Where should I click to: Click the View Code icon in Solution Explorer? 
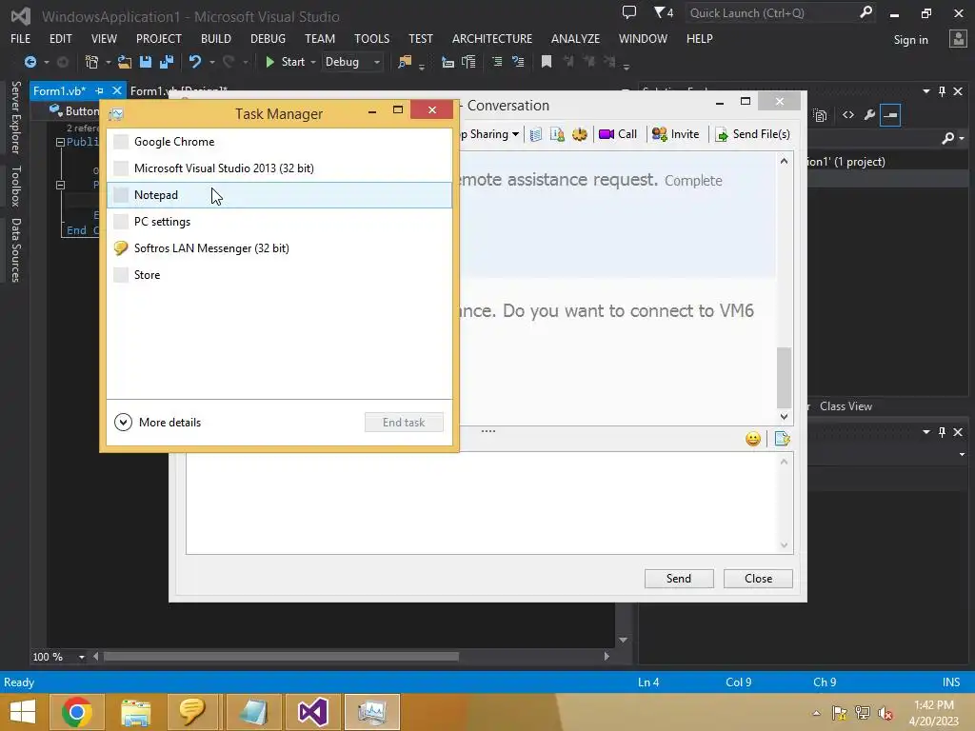pyautogui.click(x=848, y=115)
